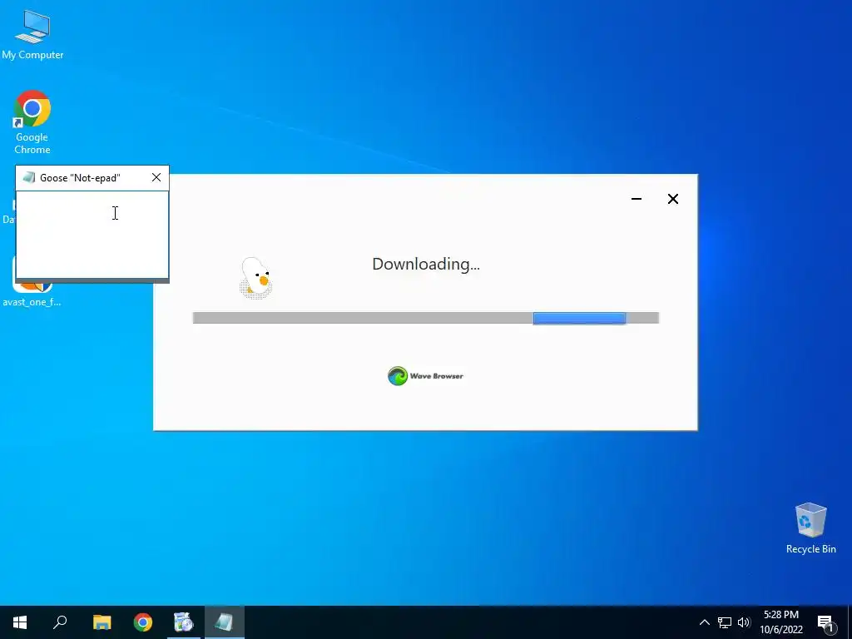Image resolution: width=852 pixels, height=639 pixels.
Task: Open the Windows Start menu
Action: tap(20, 622)
